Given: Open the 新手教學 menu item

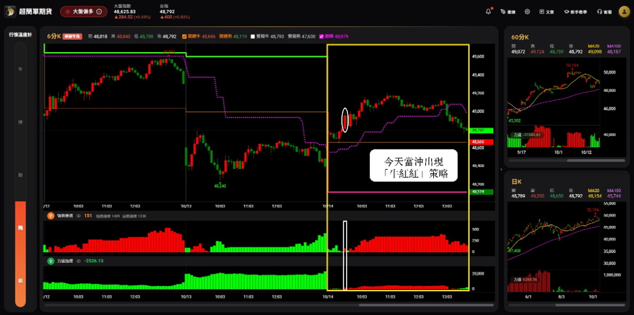Looking at the screenshot, I should pos(577,11).
